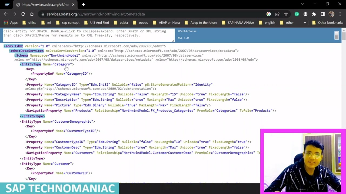Click the Key tag under CustomerDemographic
Viewport: 346px width, 194px height.
click(x=30, y=126)
